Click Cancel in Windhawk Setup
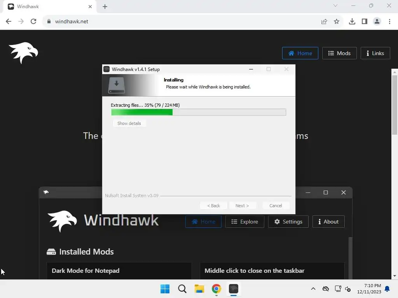 pyautogui.click(x=276, y=206)
